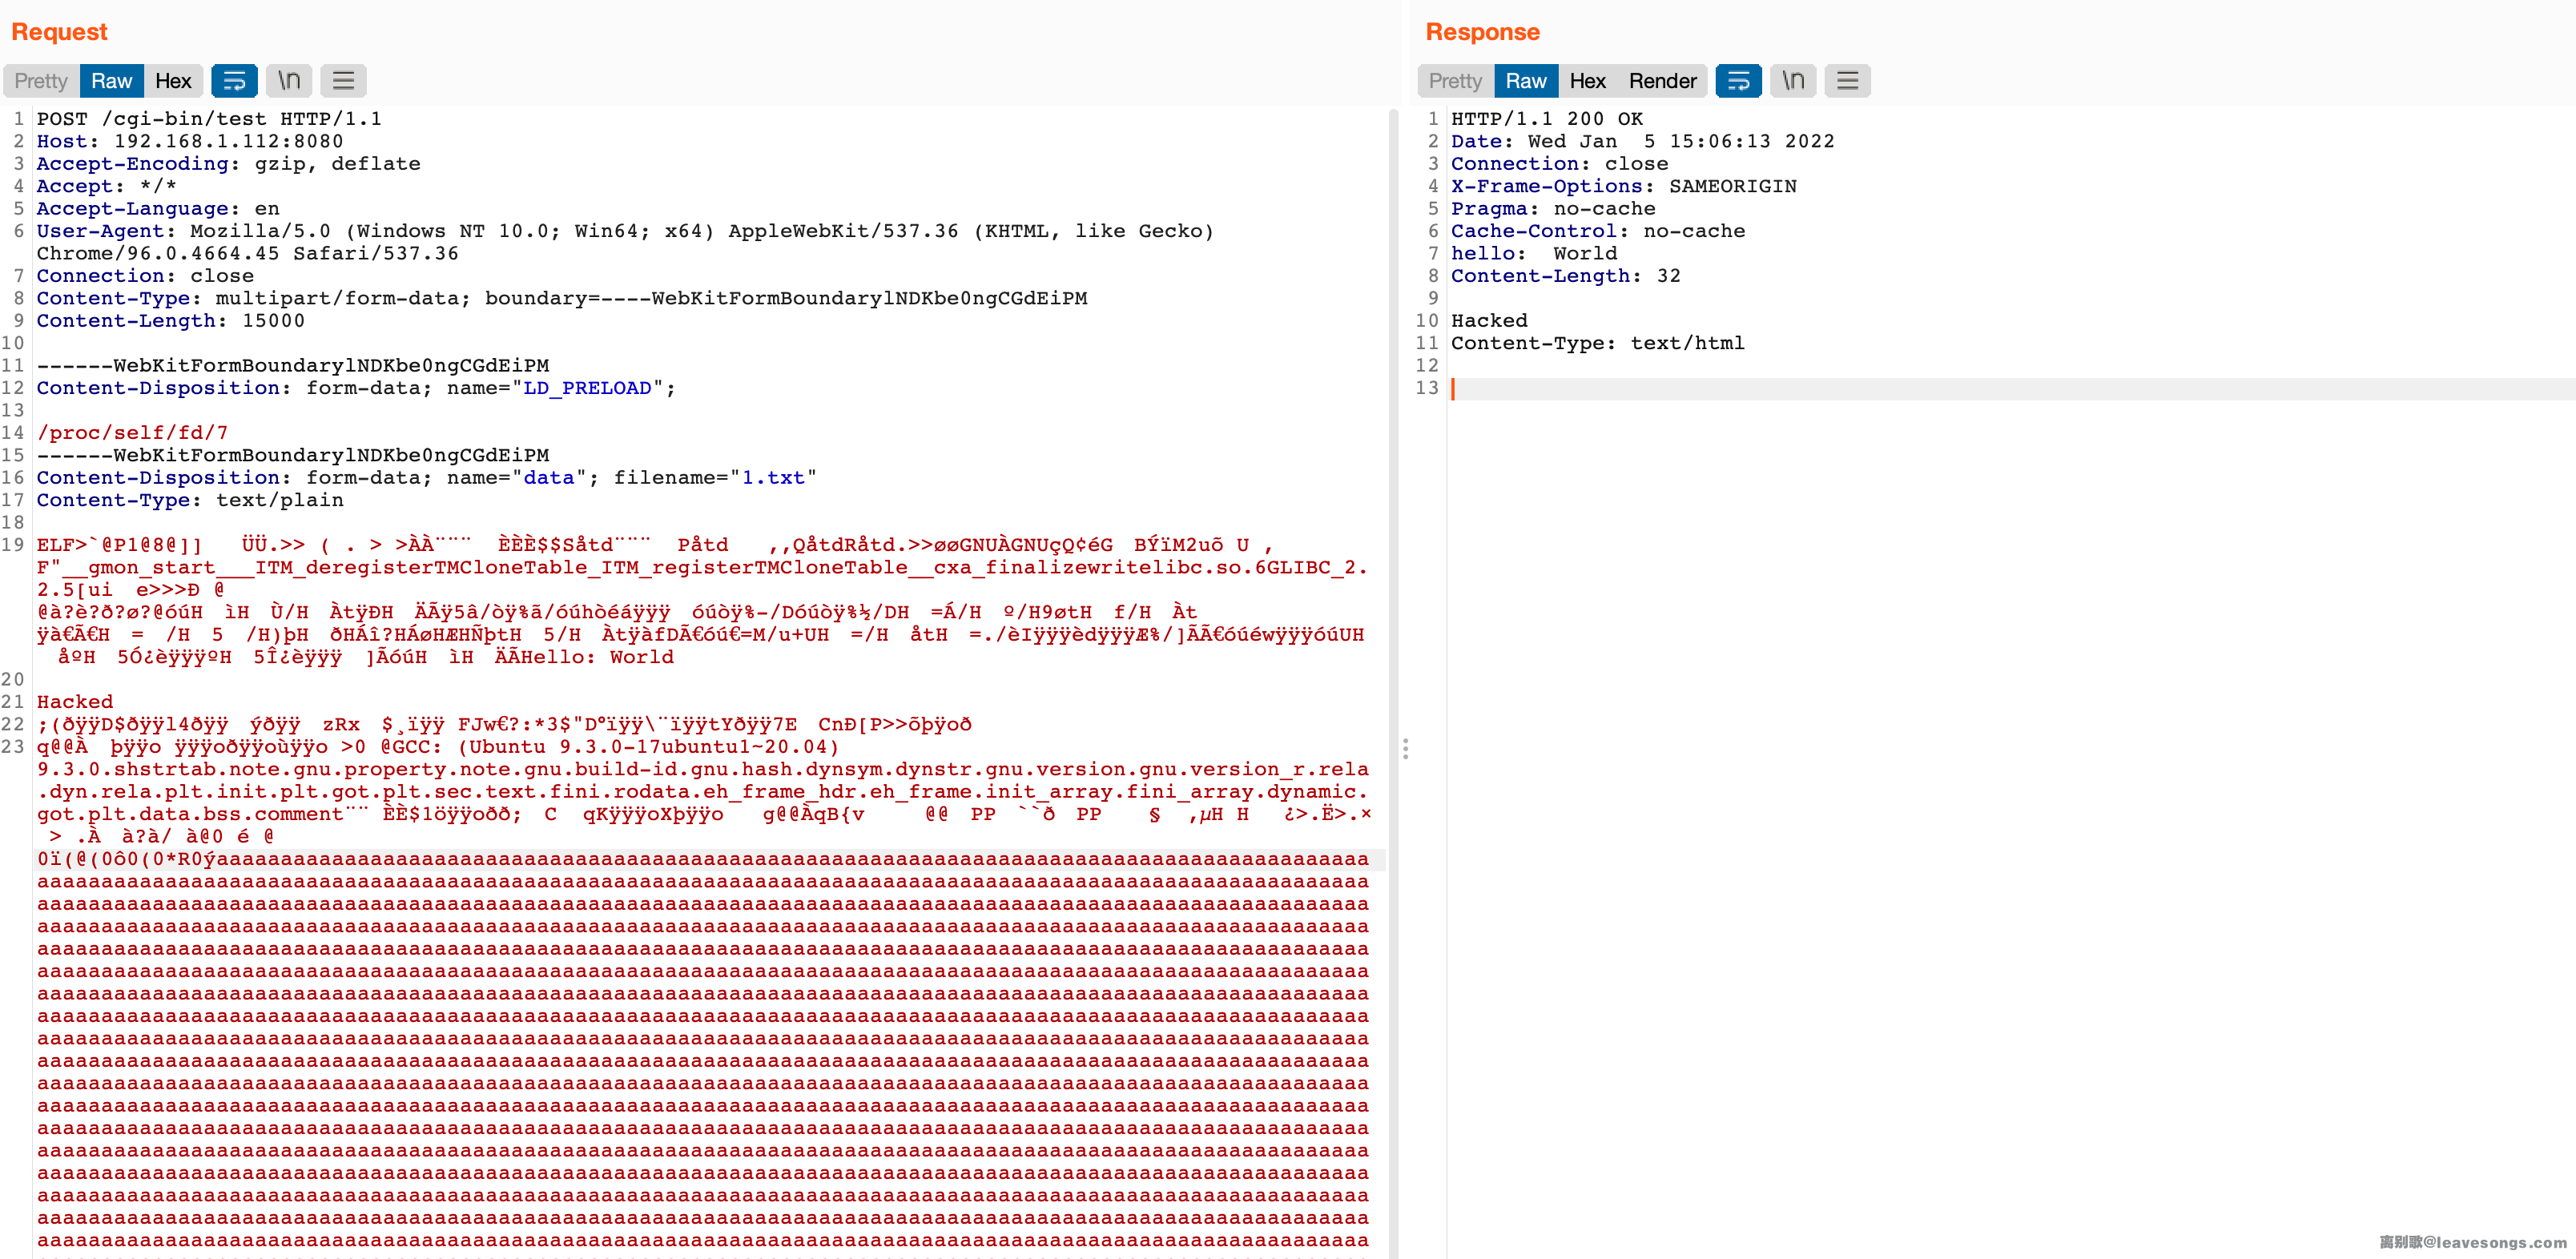
Task: Click the 'Accept: */*' header line
Action: click(107, 186)
